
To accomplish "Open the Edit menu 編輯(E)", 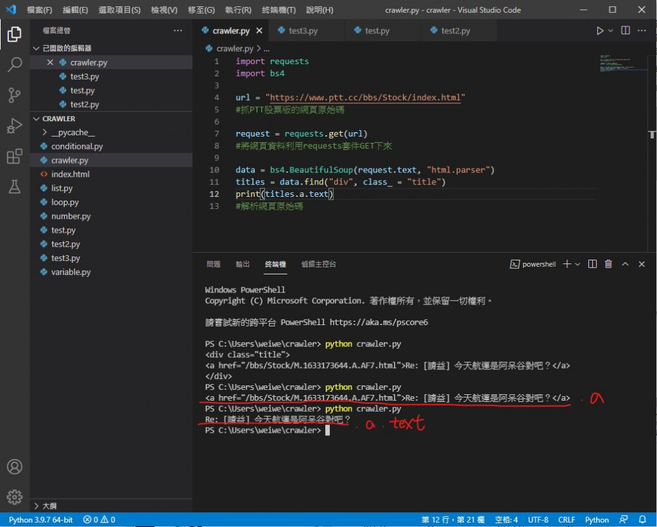I will (x=75, y=10).
